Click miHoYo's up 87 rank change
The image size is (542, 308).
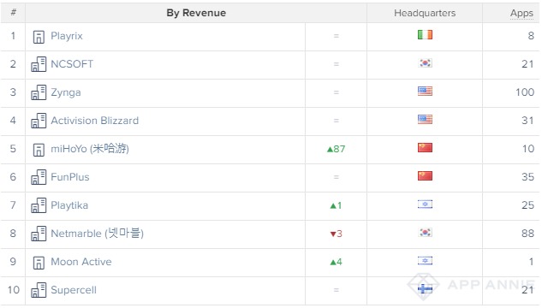336,149
